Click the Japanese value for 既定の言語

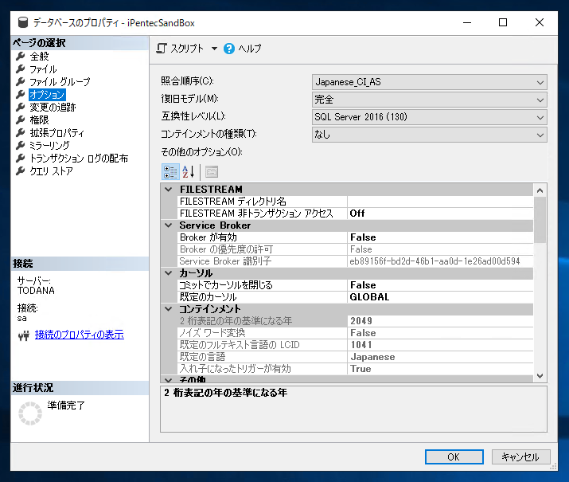pos(372,357)
